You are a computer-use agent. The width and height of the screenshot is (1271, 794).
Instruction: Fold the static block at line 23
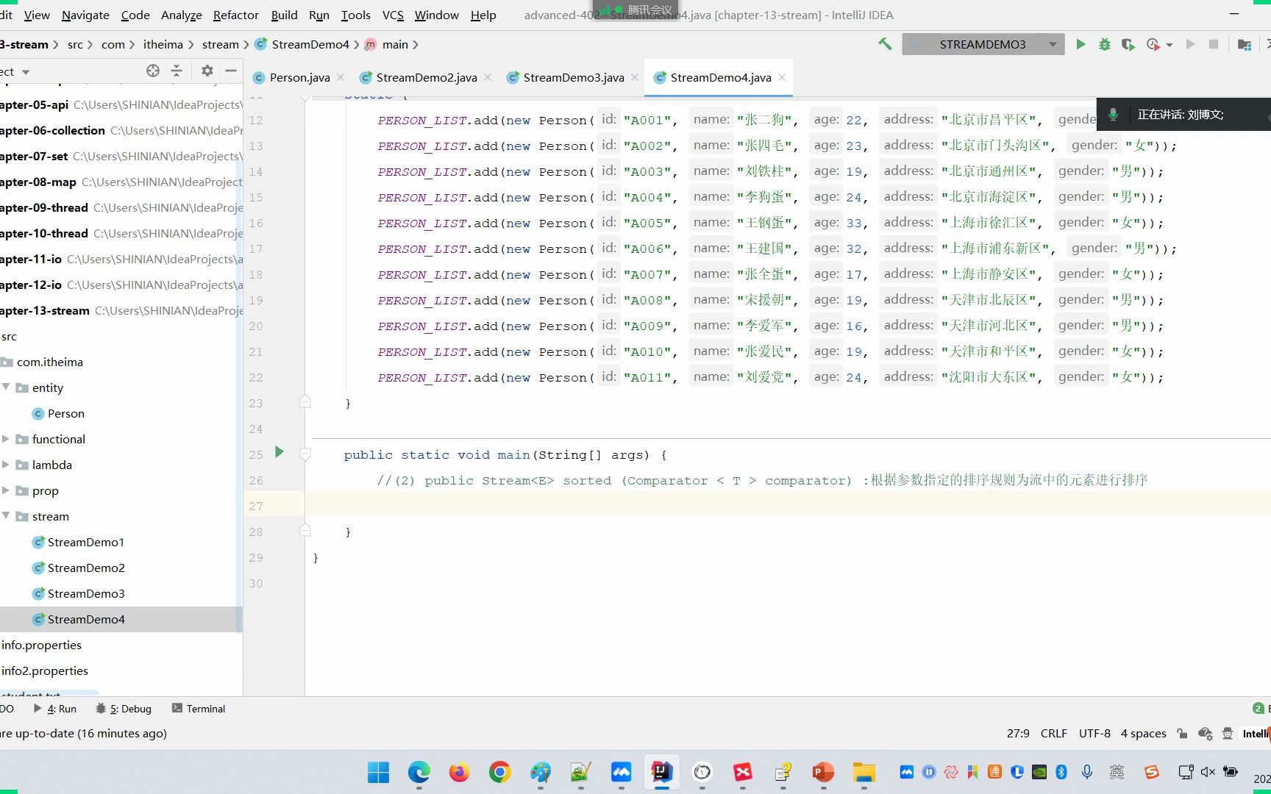(x=305, y=401)
